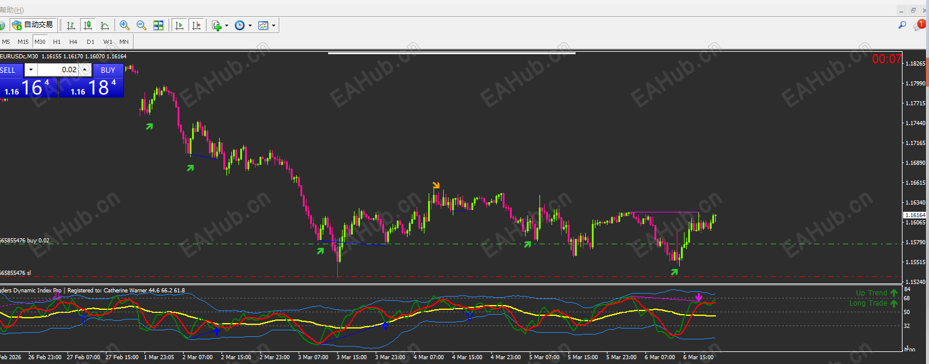Image resolution: width=929 pixels, height=364 pixels.
Task: Click the red 00:07 candle timer
Action: tap(887, 59)
